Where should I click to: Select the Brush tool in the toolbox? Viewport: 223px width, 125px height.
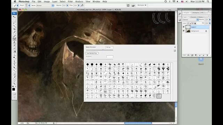tap(14, 39)
